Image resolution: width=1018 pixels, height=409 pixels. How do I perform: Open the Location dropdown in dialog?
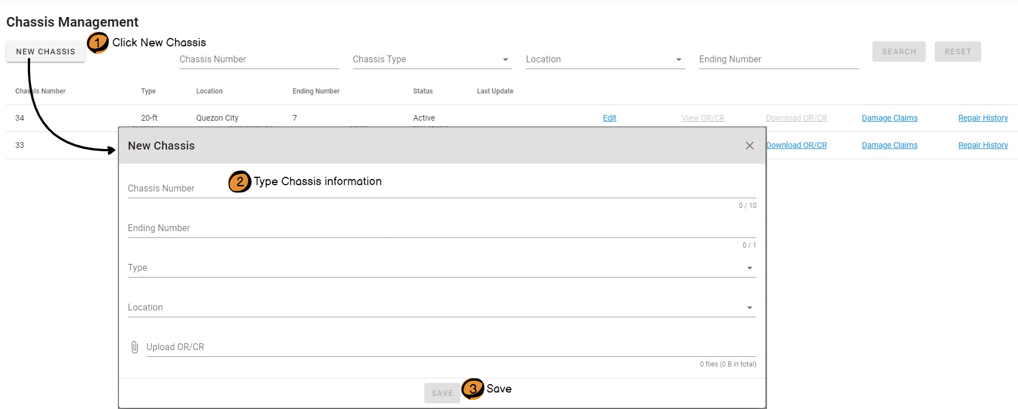441,308
